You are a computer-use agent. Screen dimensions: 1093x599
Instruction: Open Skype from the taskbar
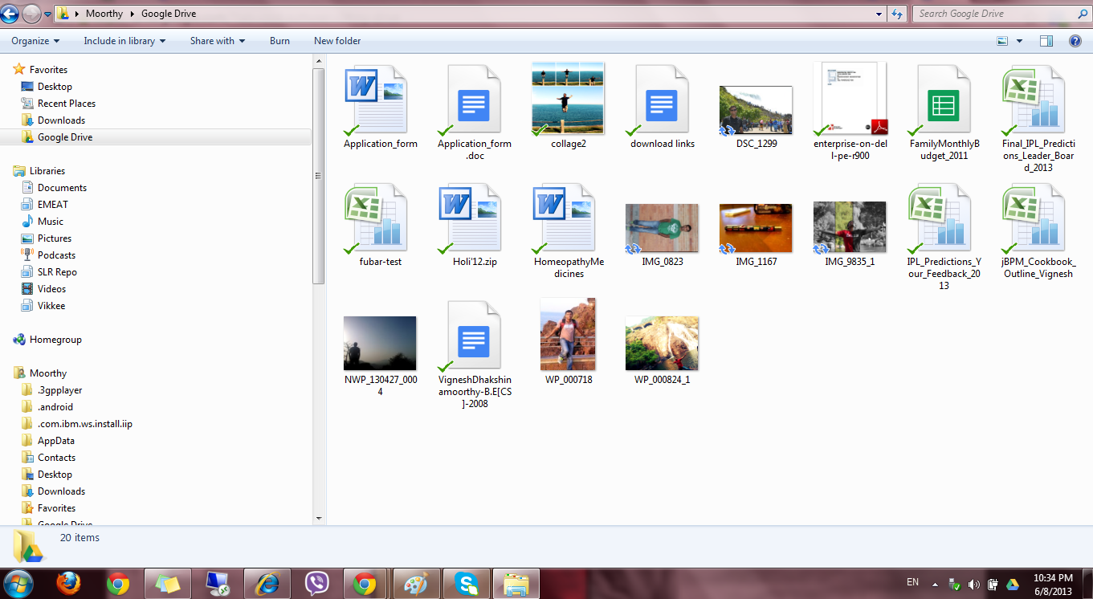tap(466, 584)
